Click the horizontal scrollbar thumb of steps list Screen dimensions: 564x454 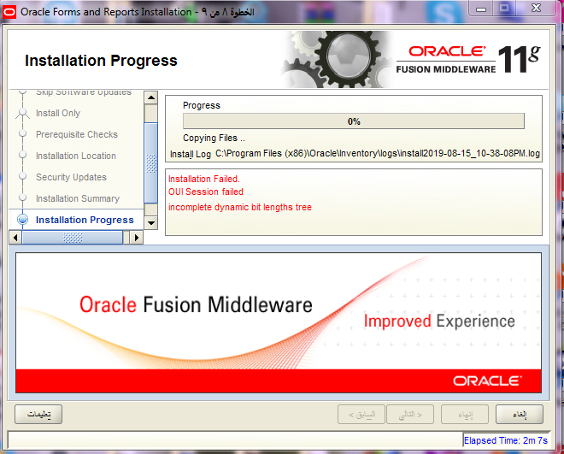(x=73, y=238)
